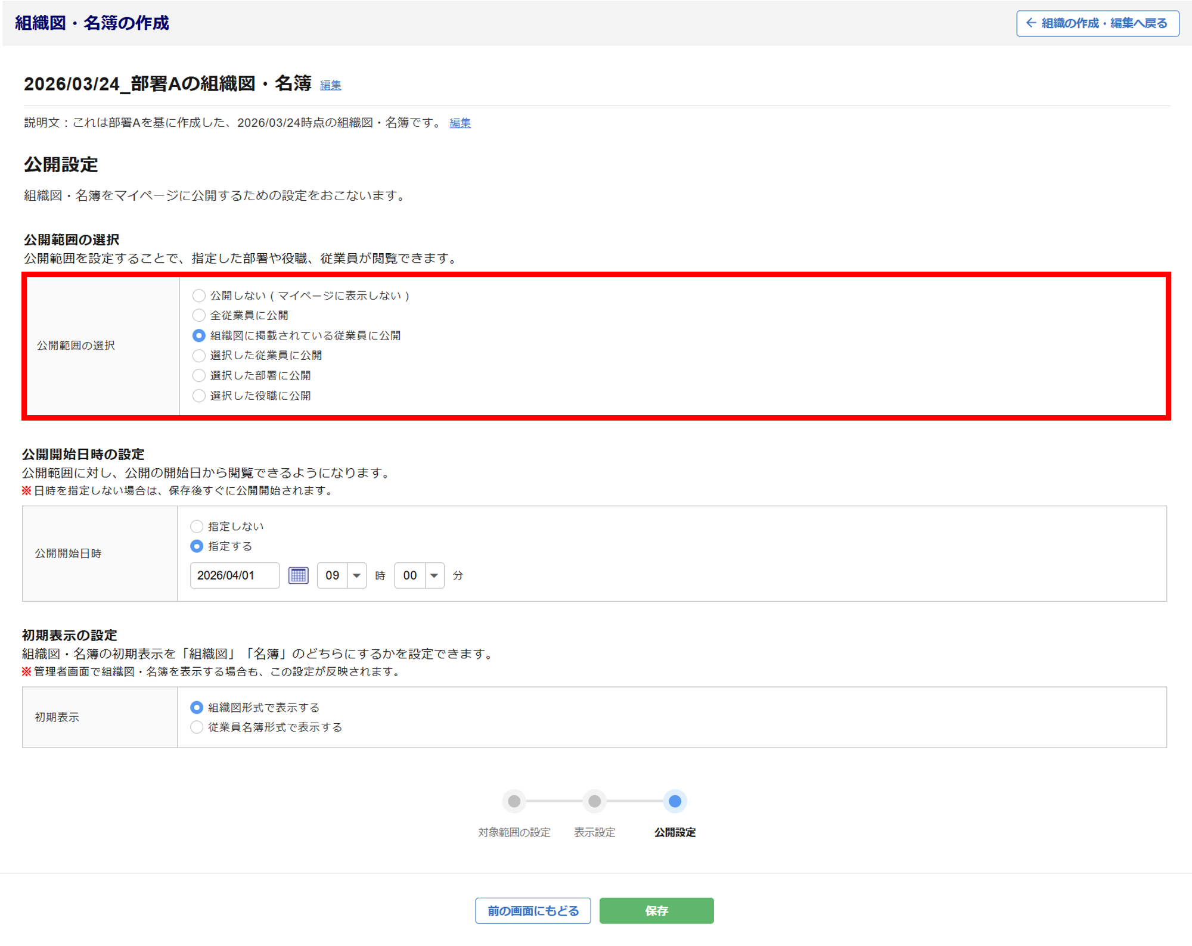
Task: Click 編集 link next to the title
Action: (x=330, y=85)
